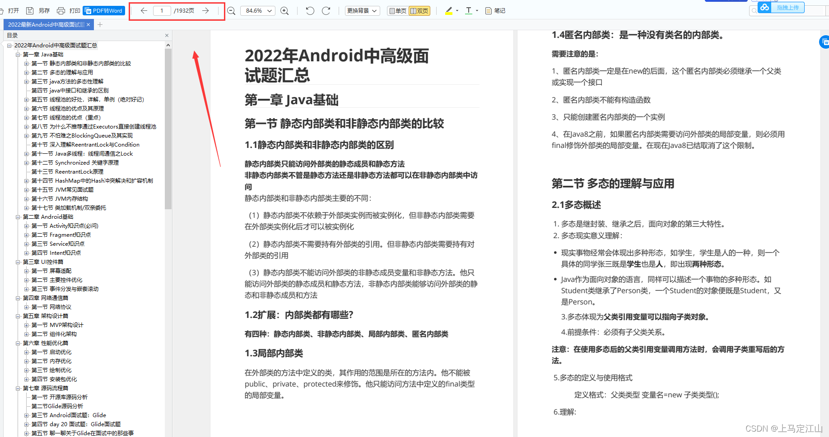This screenshot has width=829, height=437.
Task: Open the 更换背景 background dropdown
Action: [362, 10]
